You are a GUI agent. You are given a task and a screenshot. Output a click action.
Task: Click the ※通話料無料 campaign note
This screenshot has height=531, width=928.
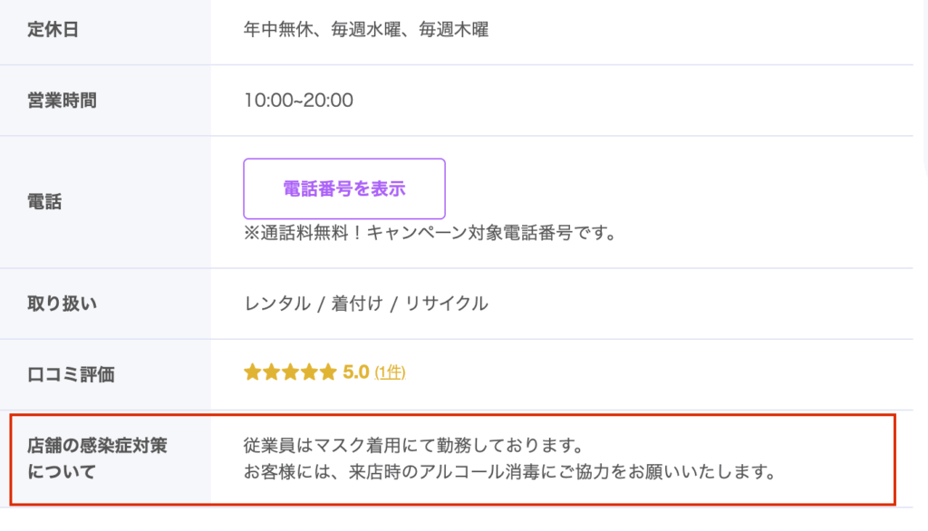430,233
